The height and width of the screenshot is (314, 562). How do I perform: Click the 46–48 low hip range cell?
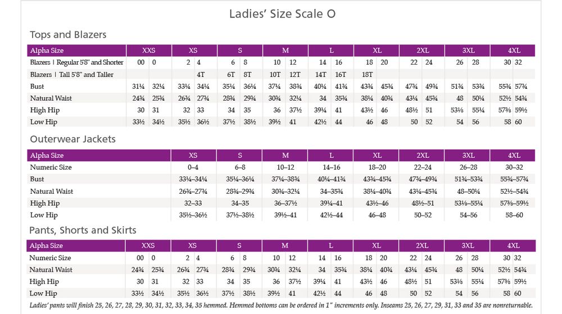point(377,215)
